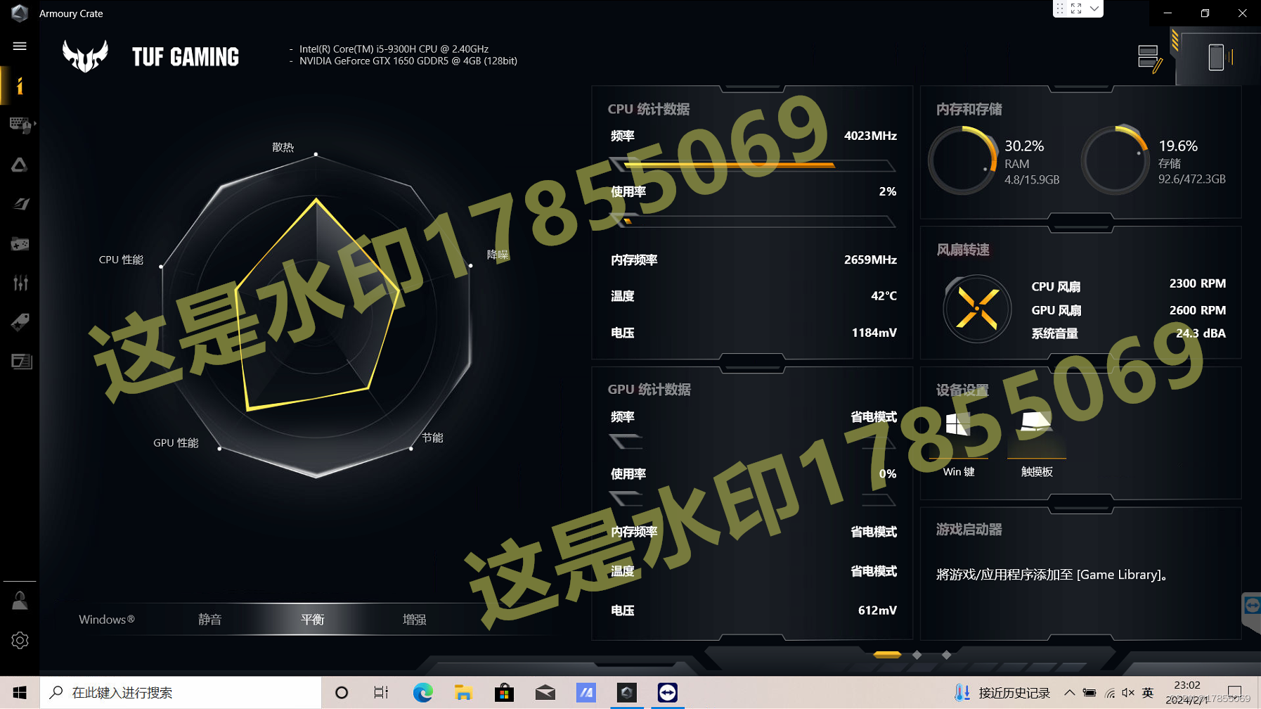Click the muted volume tray icon

coord(1128,693)
